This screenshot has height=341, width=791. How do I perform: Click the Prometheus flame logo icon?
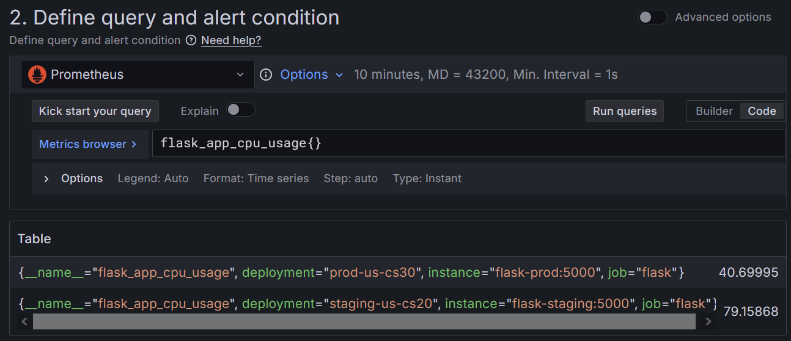coord(37,75)
